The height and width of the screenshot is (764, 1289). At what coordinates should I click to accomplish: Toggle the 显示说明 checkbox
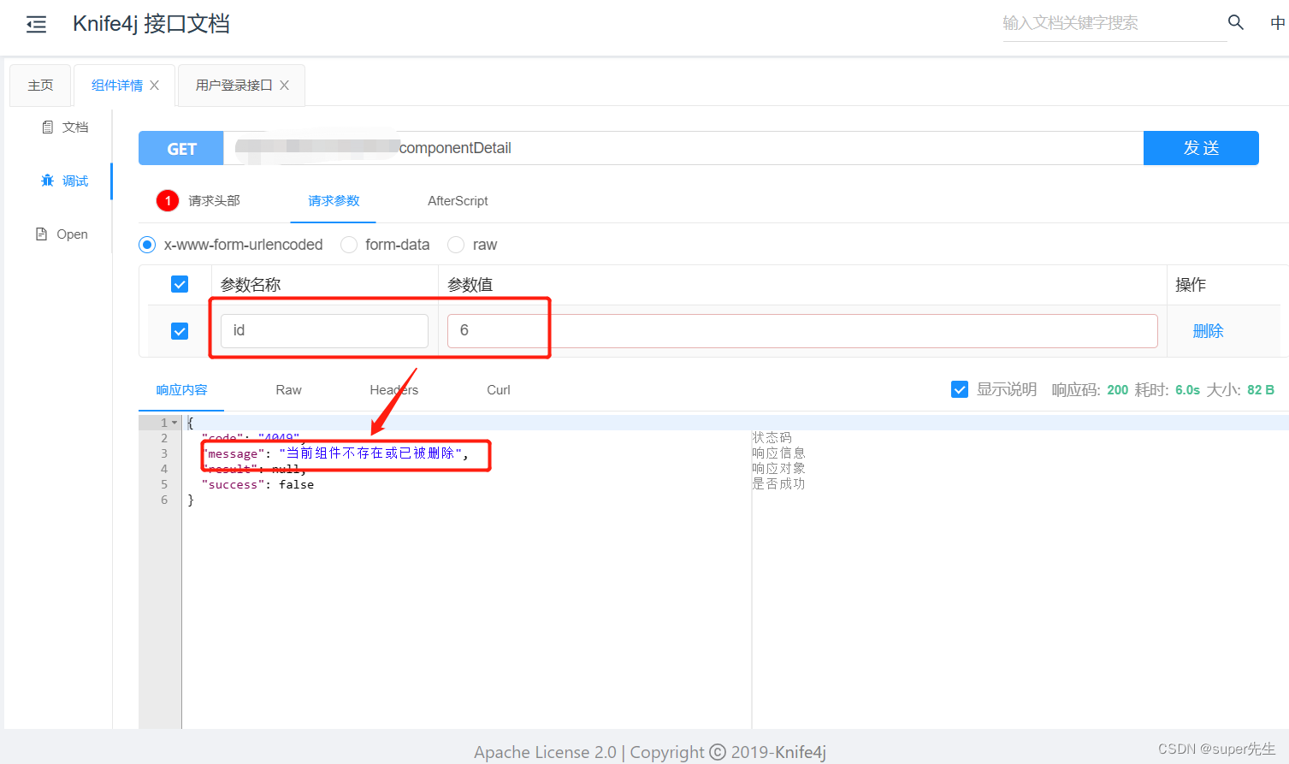(x=960, y=389)
